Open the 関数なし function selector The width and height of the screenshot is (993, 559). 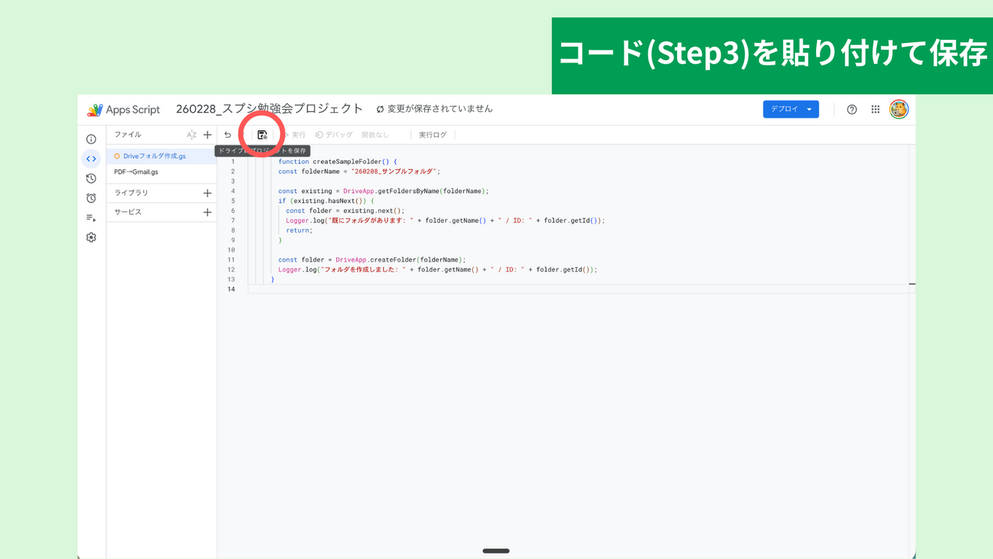[x=375, y=135]
